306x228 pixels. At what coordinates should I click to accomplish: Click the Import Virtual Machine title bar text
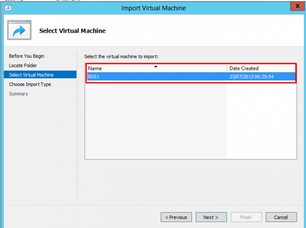(153, 8)
